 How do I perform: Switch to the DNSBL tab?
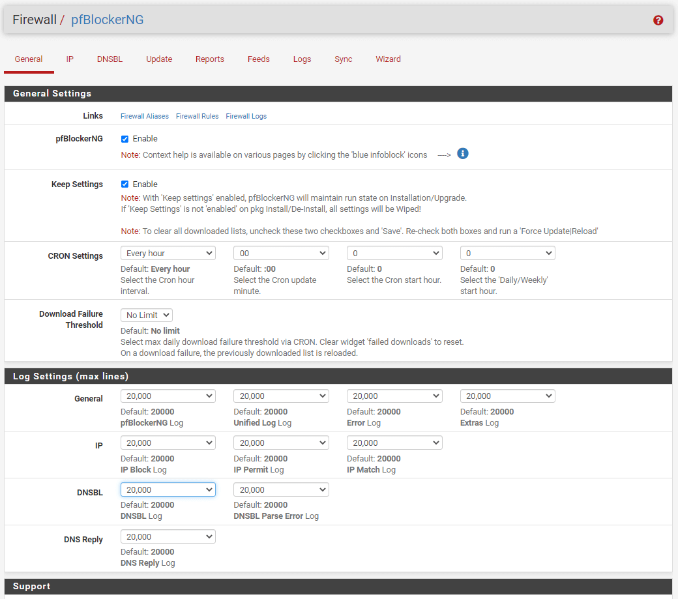[x=110, y=59]
